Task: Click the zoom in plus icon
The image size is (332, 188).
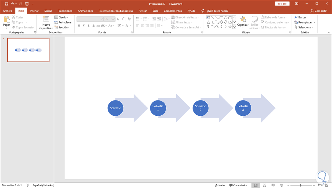Action: point(314,185)
